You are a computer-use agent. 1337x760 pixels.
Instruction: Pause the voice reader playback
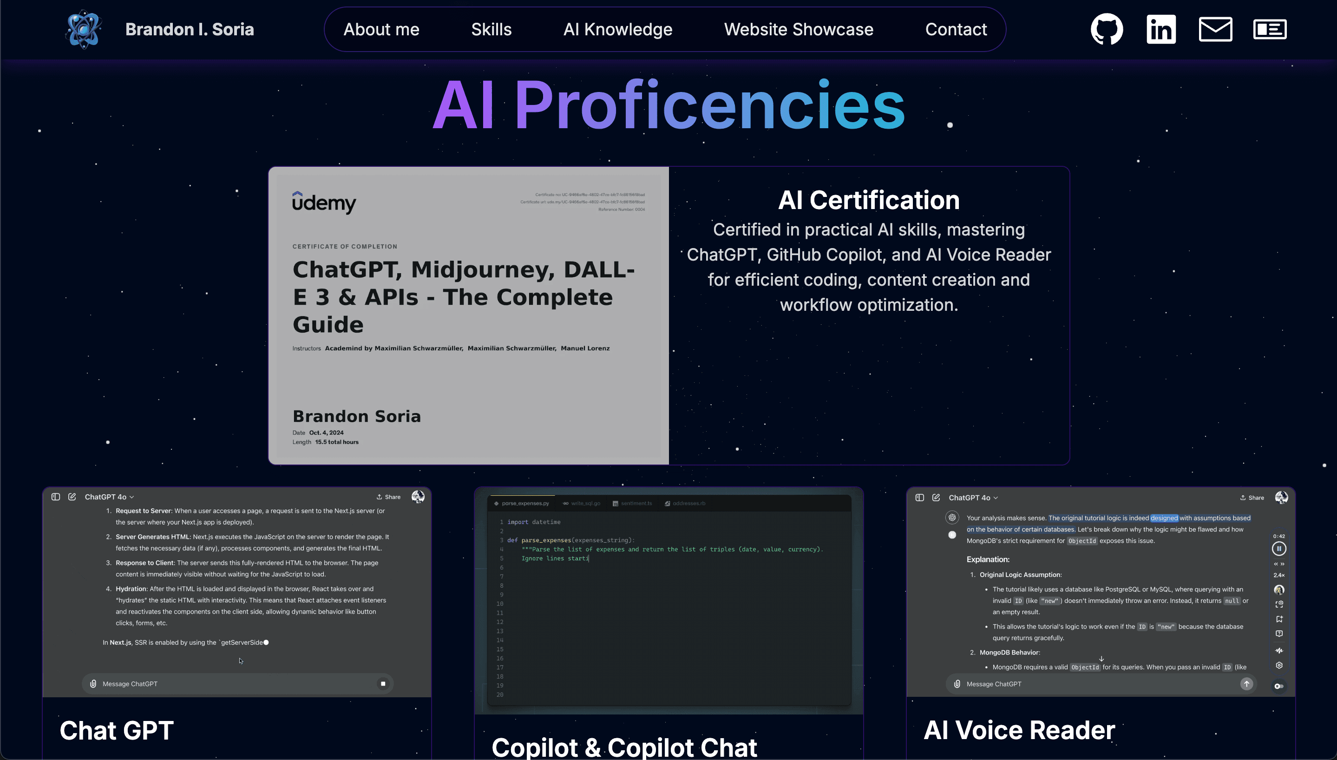point(1279,549)
